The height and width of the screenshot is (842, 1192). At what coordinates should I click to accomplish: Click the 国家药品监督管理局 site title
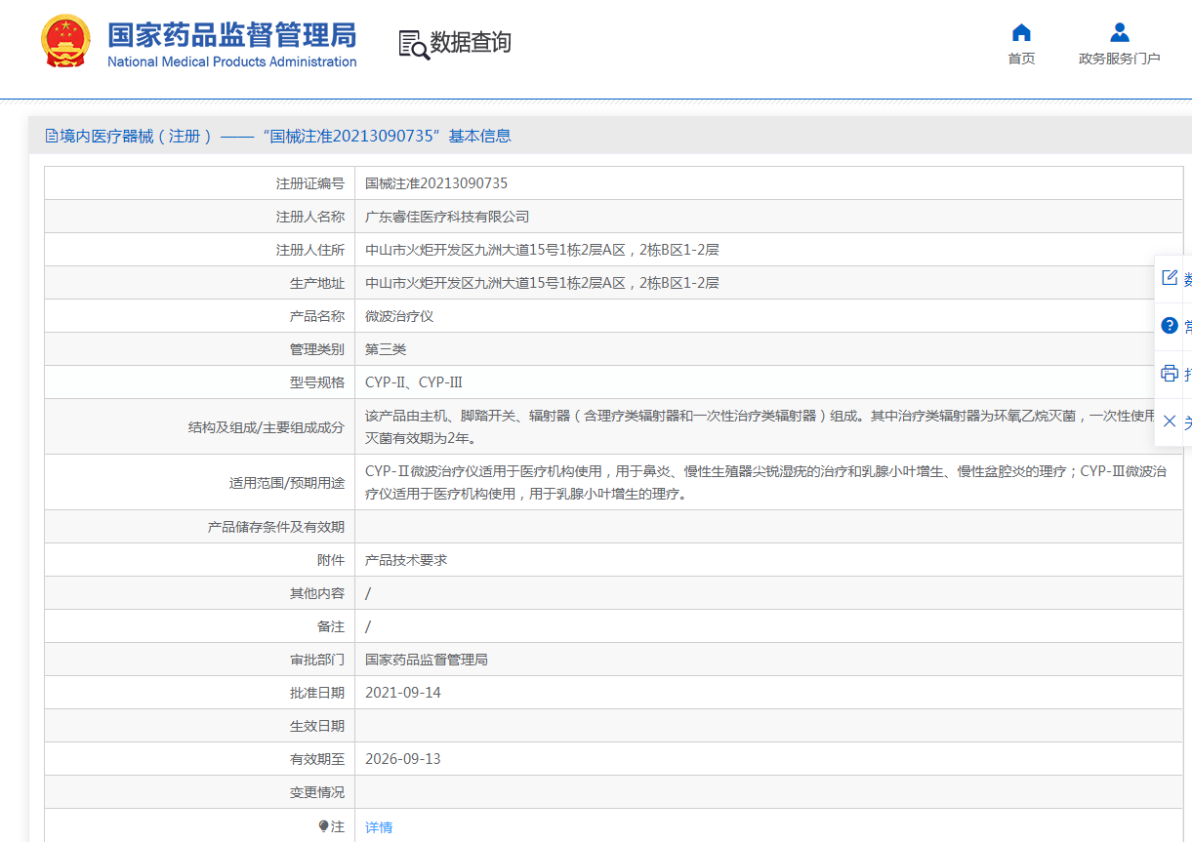[x=231, y=36]
